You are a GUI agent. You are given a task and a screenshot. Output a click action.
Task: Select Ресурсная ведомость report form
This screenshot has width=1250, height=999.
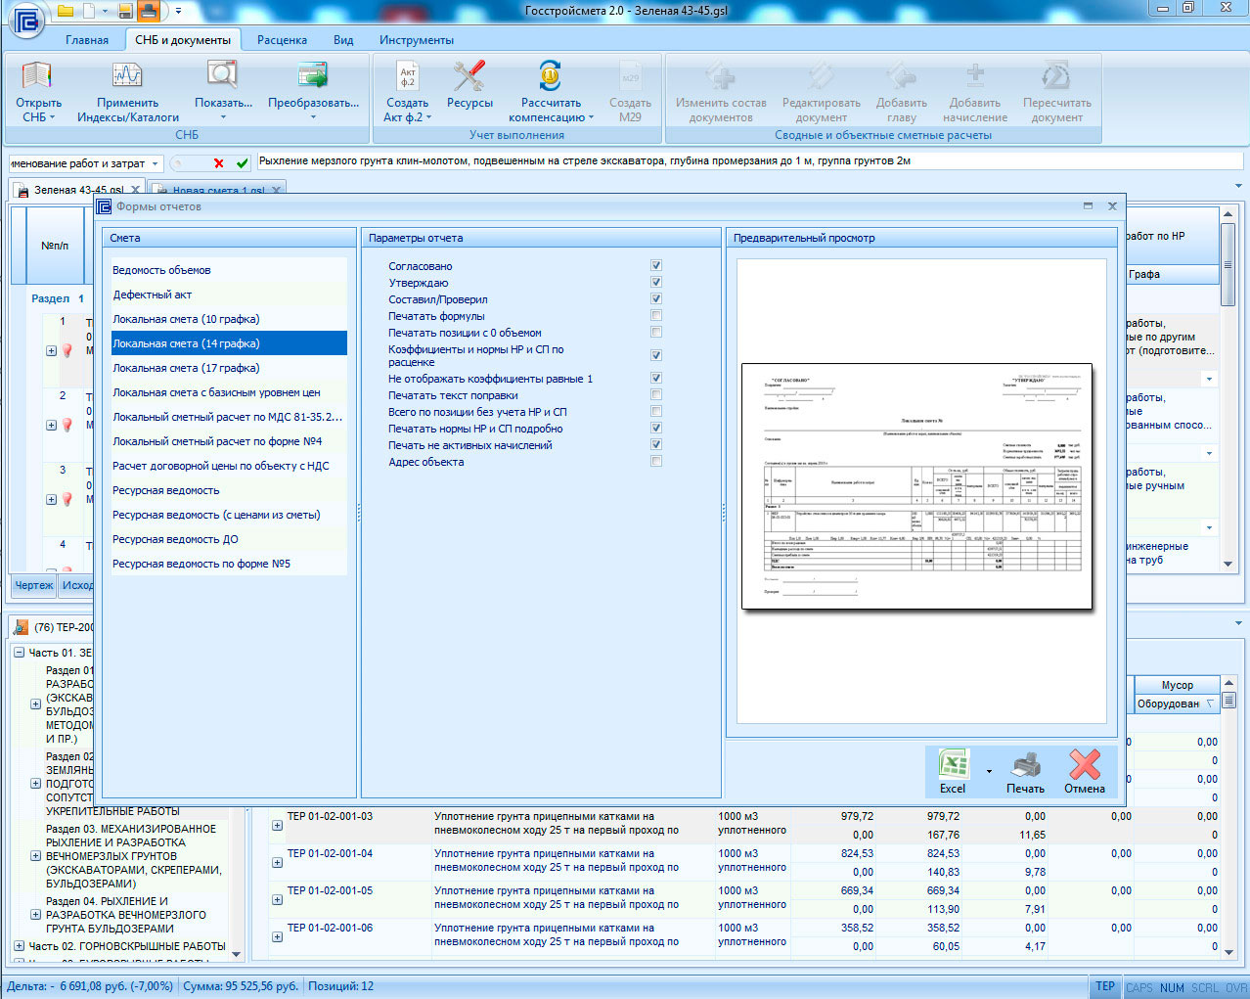166,490
